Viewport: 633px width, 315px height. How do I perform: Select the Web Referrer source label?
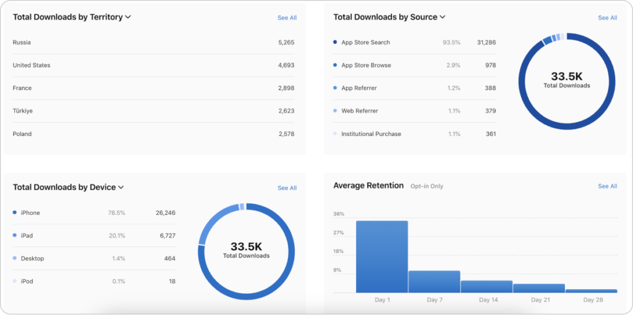click(x=360, y=111)
